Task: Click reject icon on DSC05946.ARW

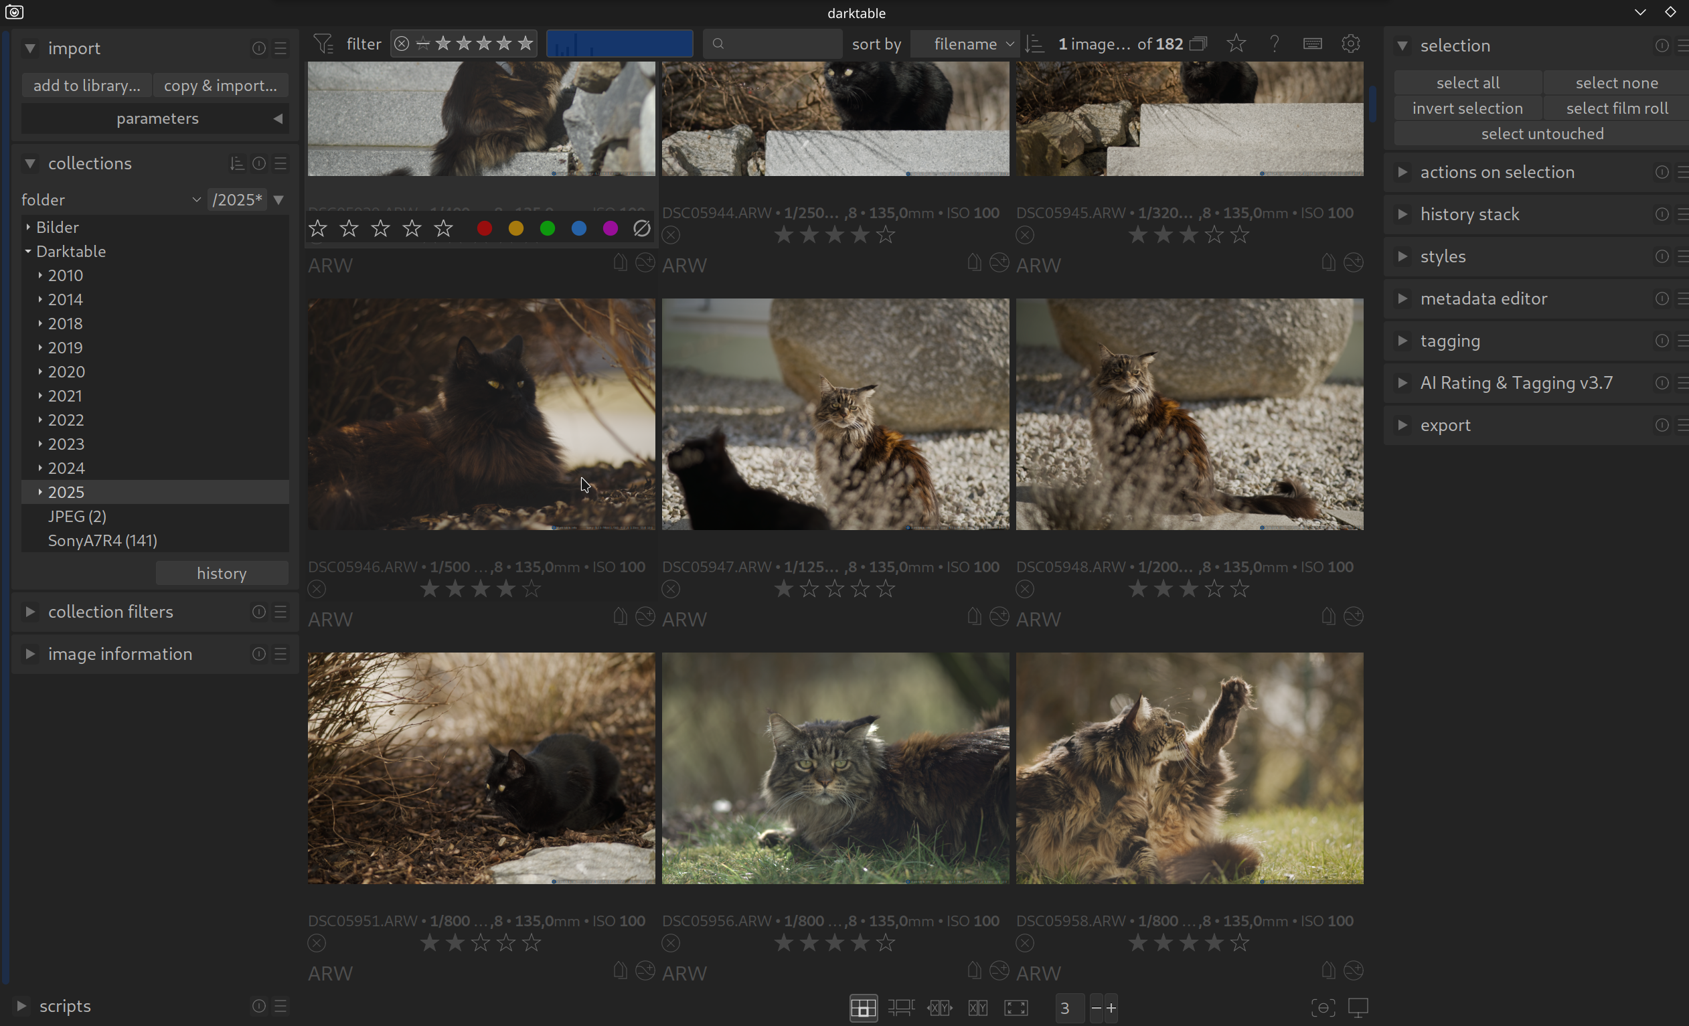Action: (x=317, y=589)
